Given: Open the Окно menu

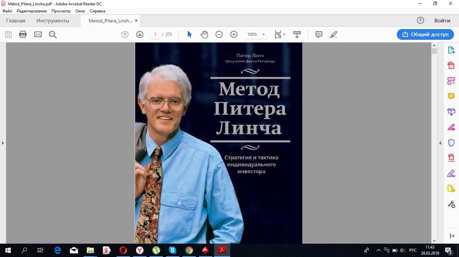Looking at the screenshot, I should click(x=80, y=11).
